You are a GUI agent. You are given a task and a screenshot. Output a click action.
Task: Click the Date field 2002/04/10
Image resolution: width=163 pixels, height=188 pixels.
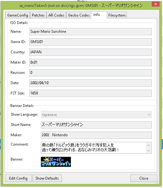91,83
